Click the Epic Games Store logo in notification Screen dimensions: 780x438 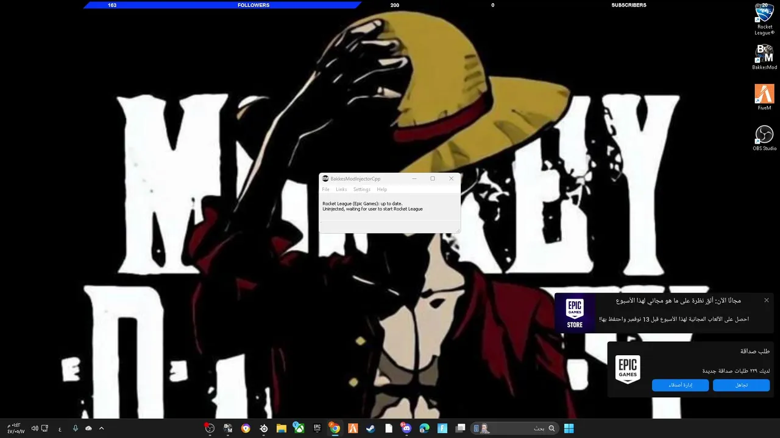(575, 313)
